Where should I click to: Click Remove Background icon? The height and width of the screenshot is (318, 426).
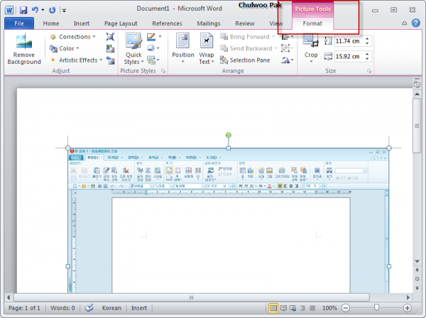click(x=24, y=41)
